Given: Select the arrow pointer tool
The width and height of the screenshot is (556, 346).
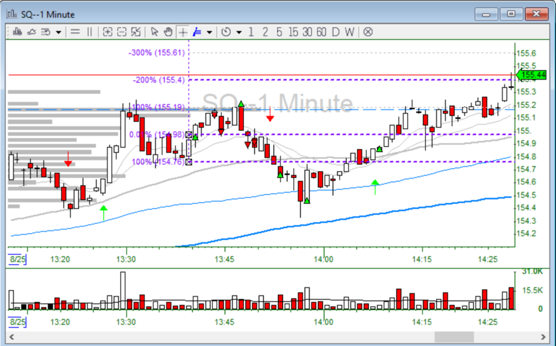Looking at the screenshot, I should pyautogui.click(x=155, y=32).
